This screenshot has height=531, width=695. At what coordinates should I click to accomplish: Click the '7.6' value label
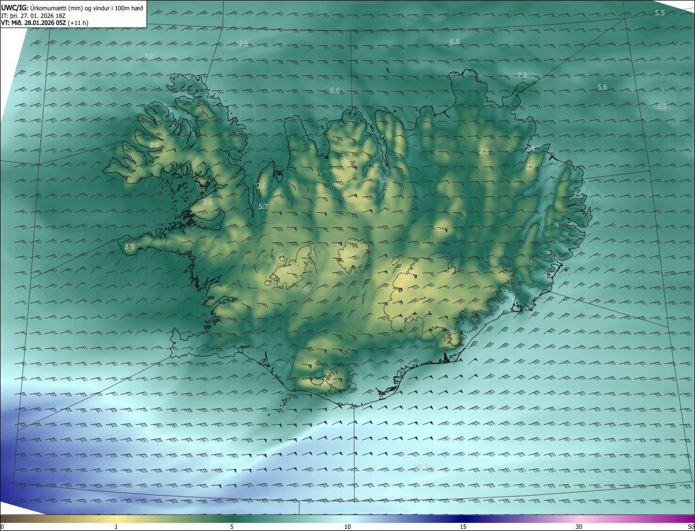(243, 43)
